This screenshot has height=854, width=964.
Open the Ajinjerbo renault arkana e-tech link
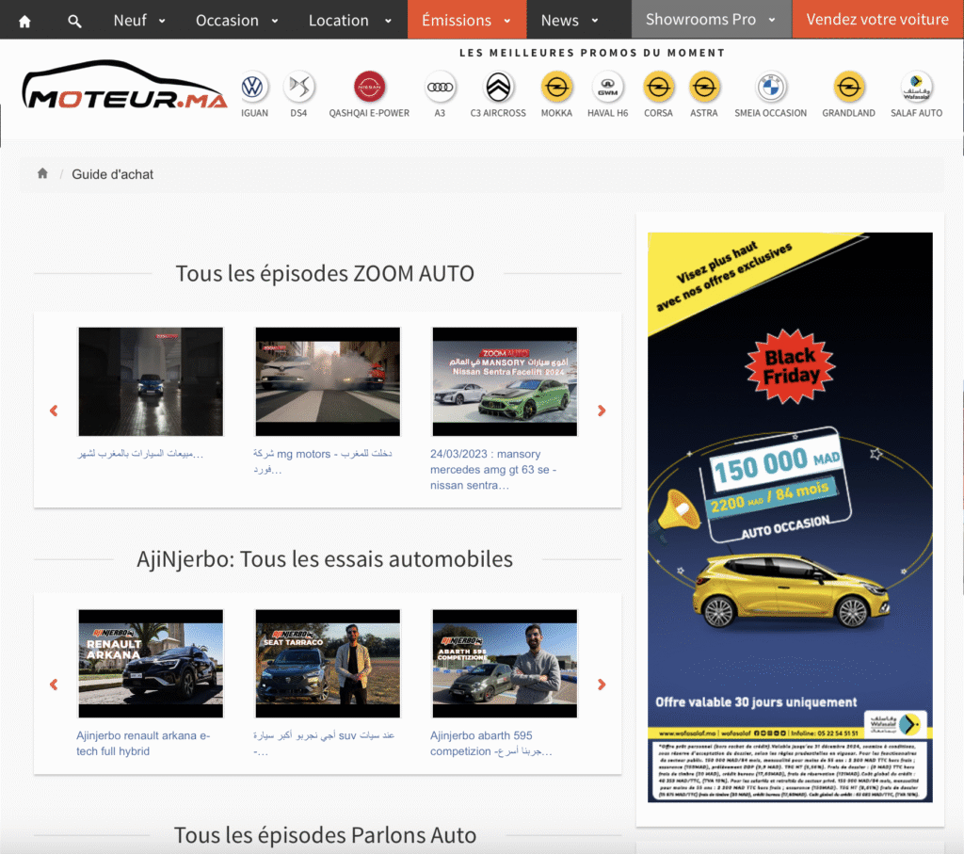tap(143, 743)
